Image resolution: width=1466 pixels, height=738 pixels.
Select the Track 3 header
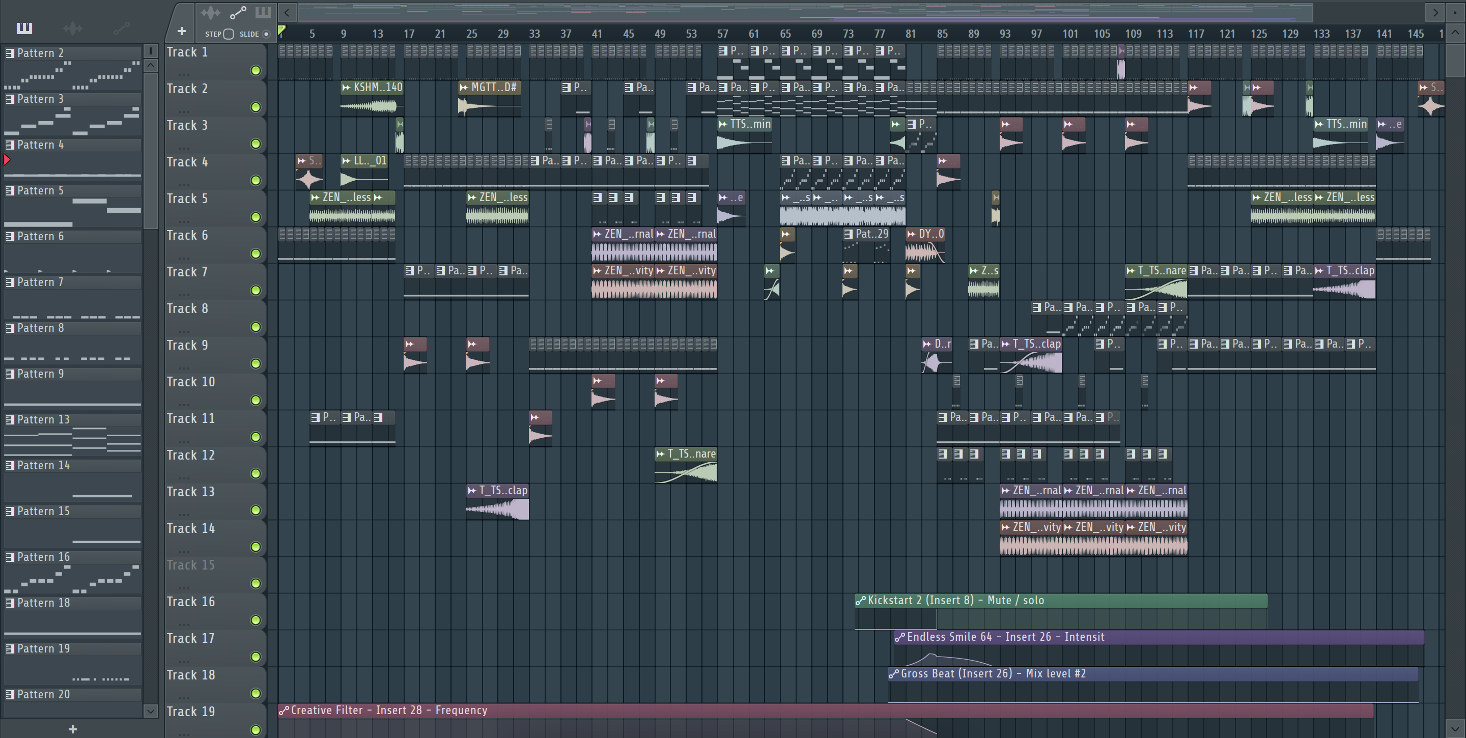[x=215, y=135]
